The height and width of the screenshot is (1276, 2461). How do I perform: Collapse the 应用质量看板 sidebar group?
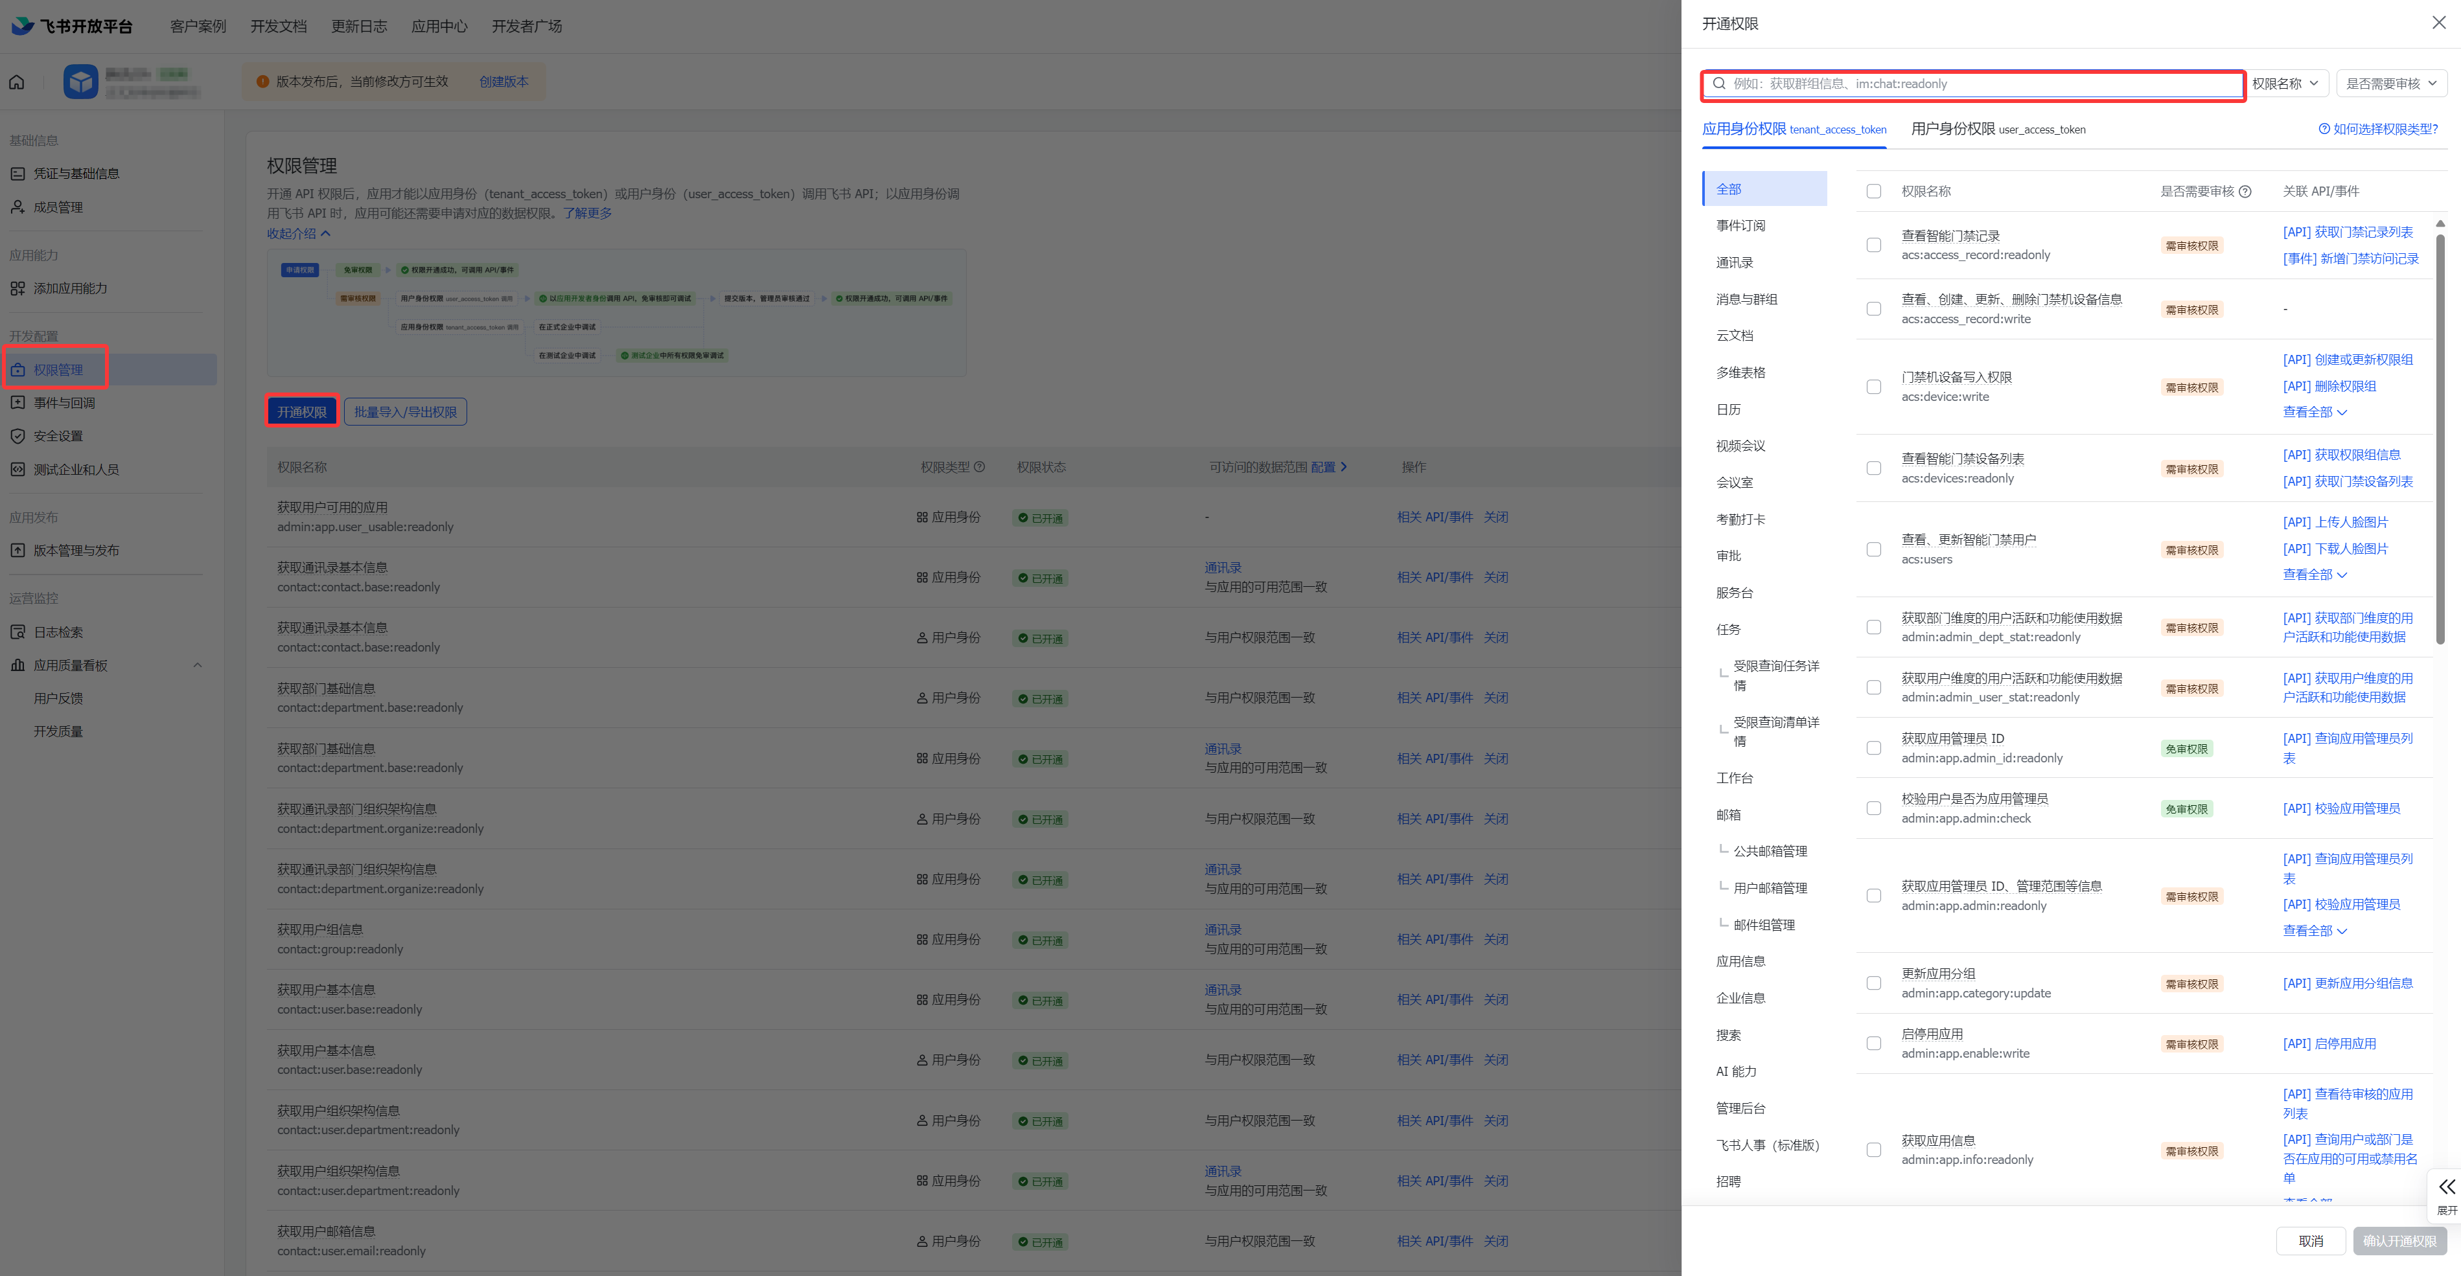(x=198, y=666)
